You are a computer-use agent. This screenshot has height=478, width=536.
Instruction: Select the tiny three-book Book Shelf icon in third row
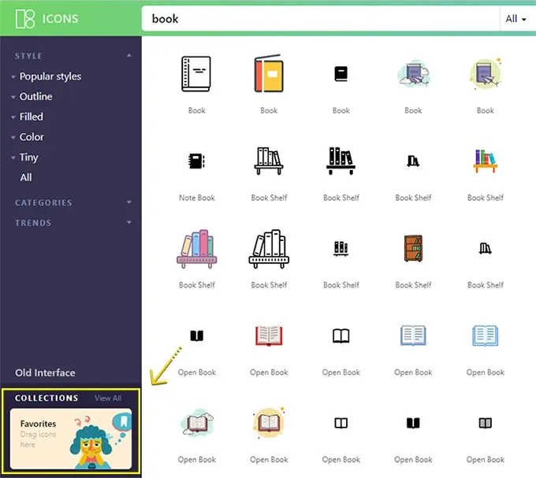(341, 249)
